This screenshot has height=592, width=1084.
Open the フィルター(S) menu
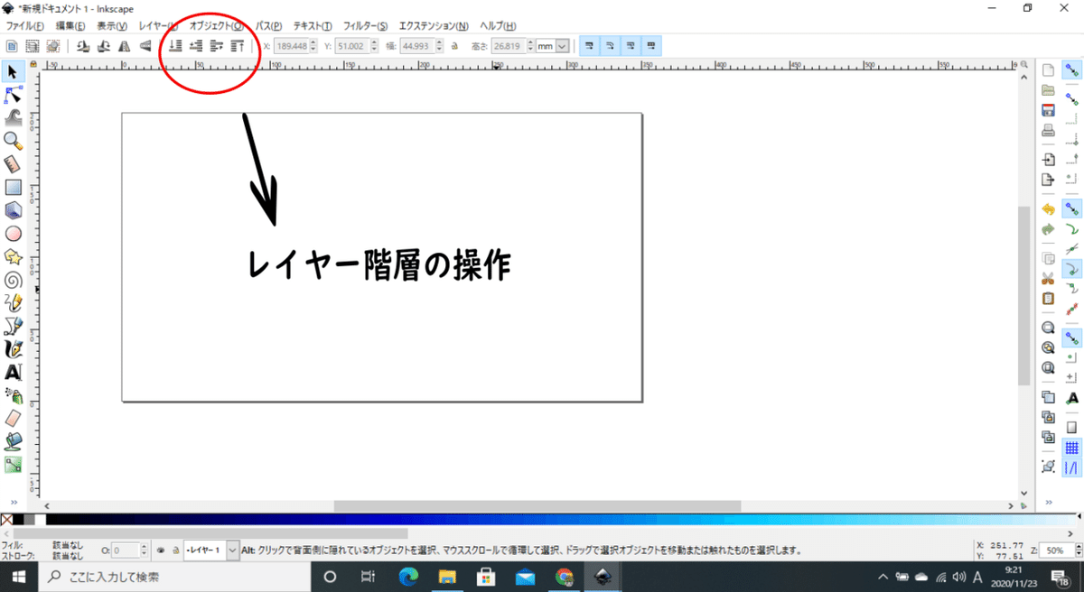[x=366, y=26]
